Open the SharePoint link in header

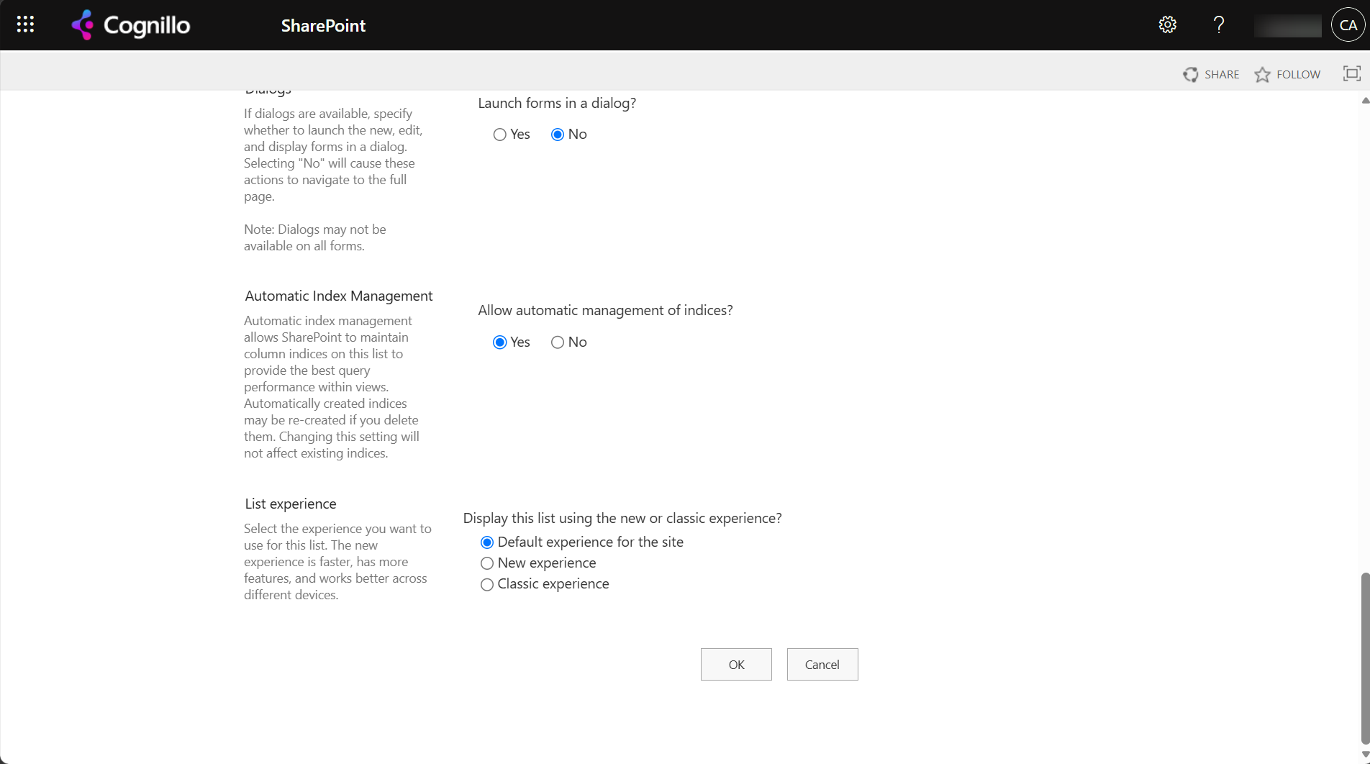click(323, 25)
